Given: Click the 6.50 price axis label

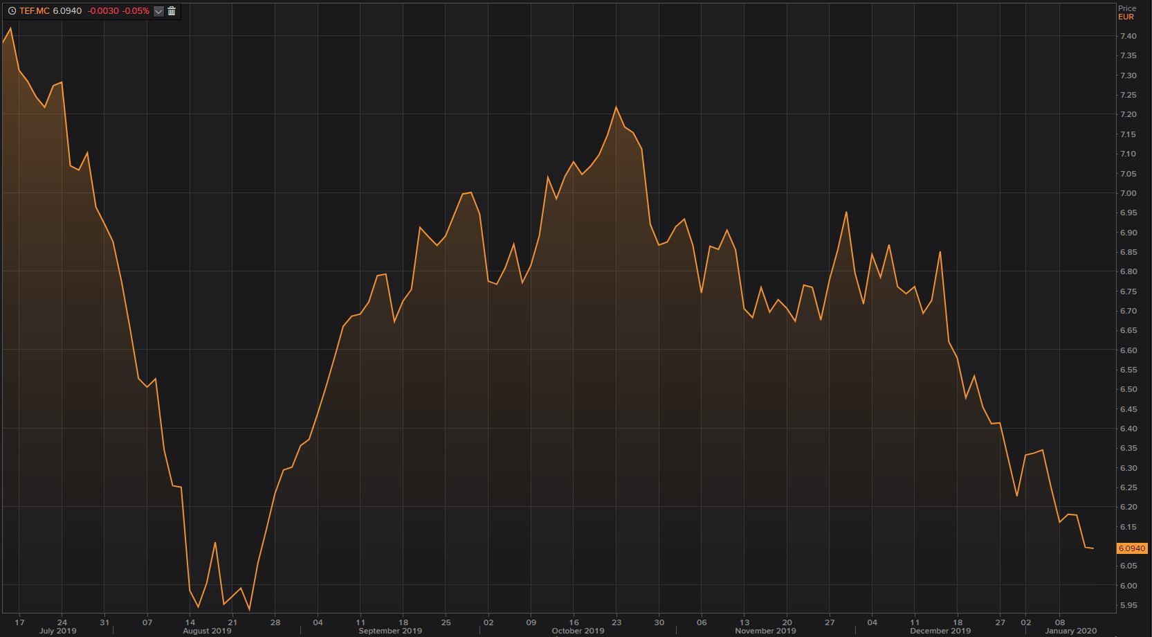Looking at the screenshot, I should [1128, 389].
